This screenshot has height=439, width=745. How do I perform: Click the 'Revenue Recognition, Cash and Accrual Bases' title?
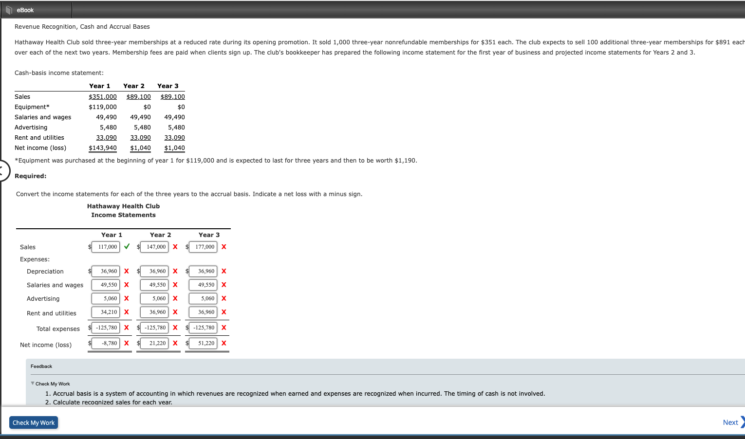[x=82, y=27]
